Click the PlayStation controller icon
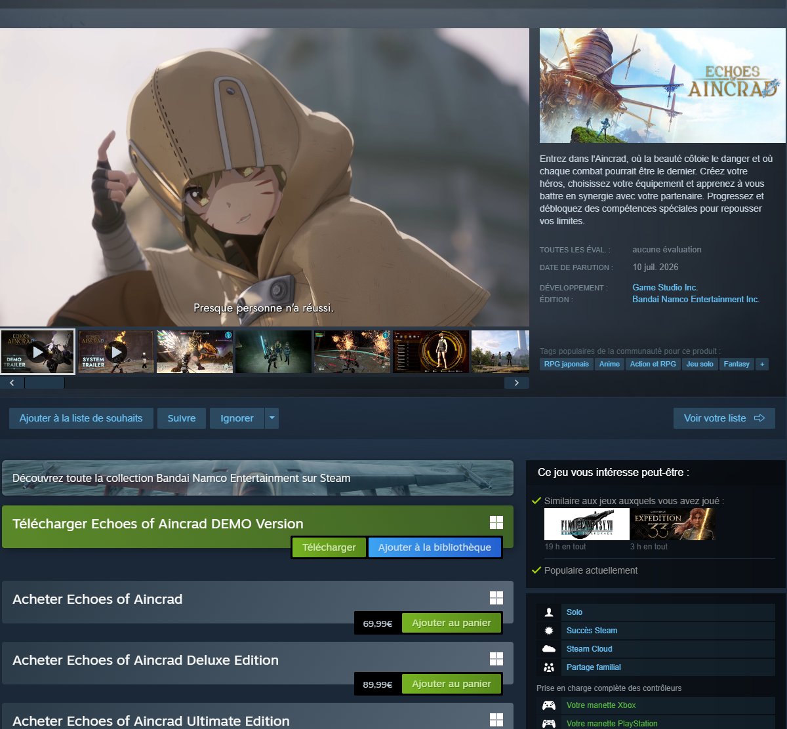This screenshot has width=787, height=729. point(548,724)
